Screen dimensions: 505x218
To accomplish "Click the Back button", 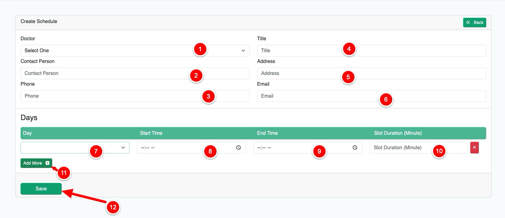I will pyautogui.click(x=475, y=22).
